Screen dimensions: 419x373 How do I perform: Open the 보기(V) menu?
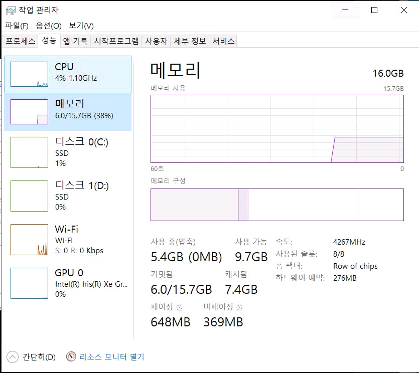click(x=81, y=26)
